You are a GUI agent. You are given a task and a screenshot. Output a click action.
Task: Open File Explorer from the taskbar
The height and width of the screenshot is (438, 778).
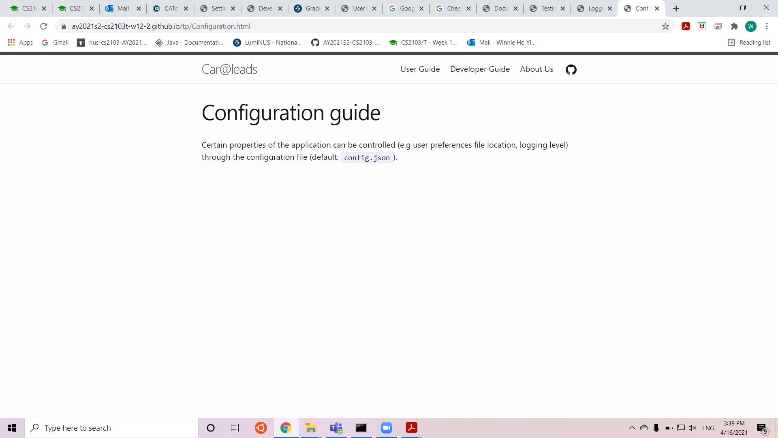(311, 428)
